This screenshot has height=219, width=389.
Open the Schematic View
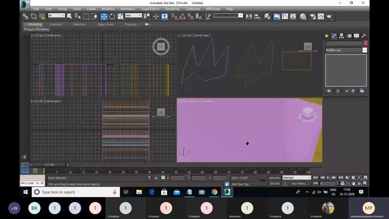click(x=293, y=16)
